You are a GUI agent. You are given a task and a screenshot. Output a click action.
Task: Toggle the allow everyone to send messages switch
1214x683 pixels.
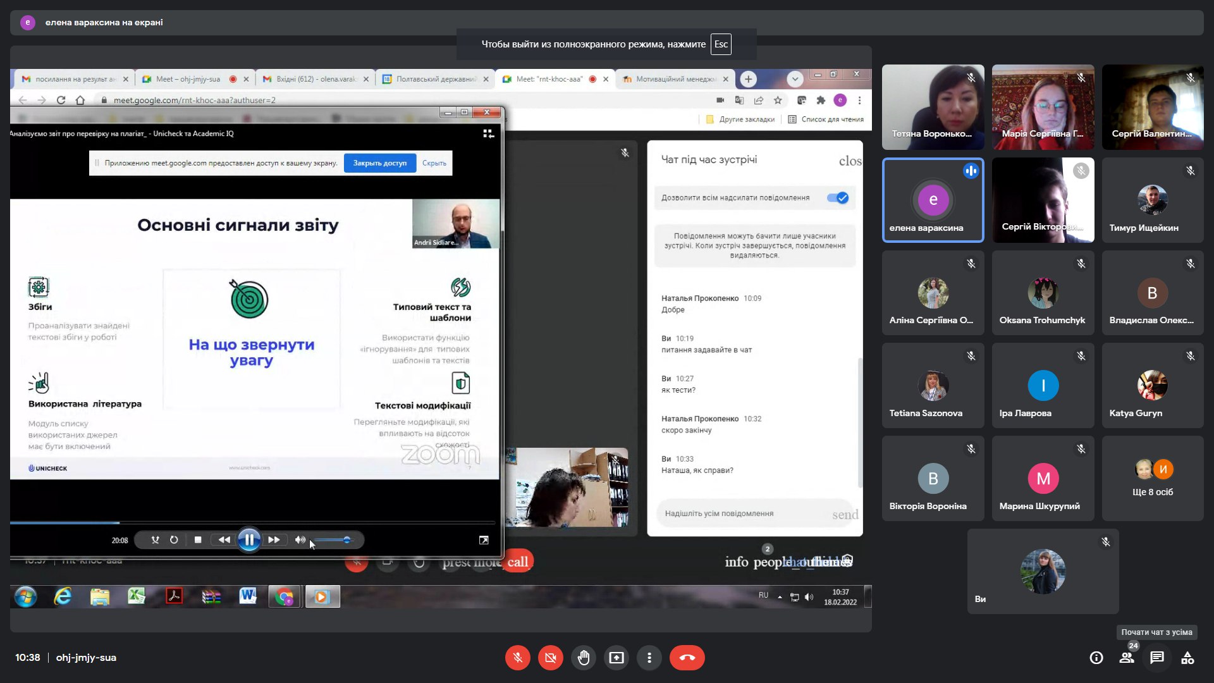click(838, 198)
